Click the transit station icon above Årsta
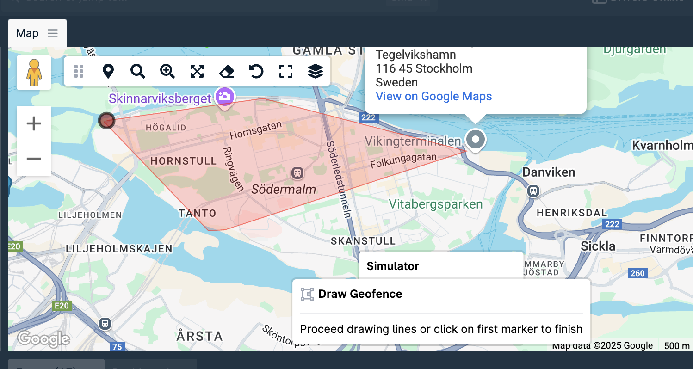The height and width of the screenshot is (369, 693). click(105, 323)
